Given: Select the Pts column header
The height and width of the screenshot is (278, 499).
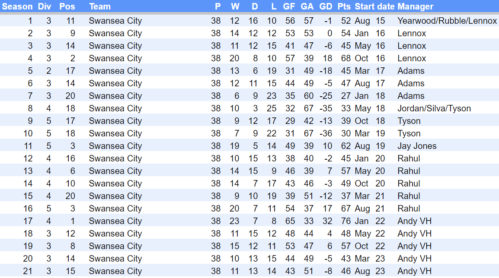Looking at the screenshot, I should tap(344, 6).
